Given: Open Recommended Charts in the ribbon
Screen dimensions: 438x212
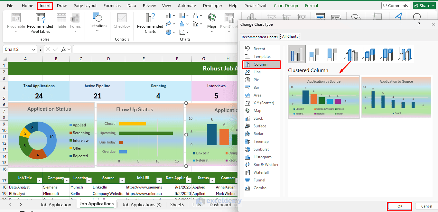Looking at the screenshot, I should [150, 23].
